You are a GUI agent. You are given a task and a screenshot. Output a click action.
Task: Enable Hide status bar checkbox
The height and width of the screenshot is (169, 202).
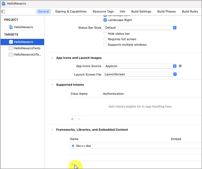pos(105,34)
